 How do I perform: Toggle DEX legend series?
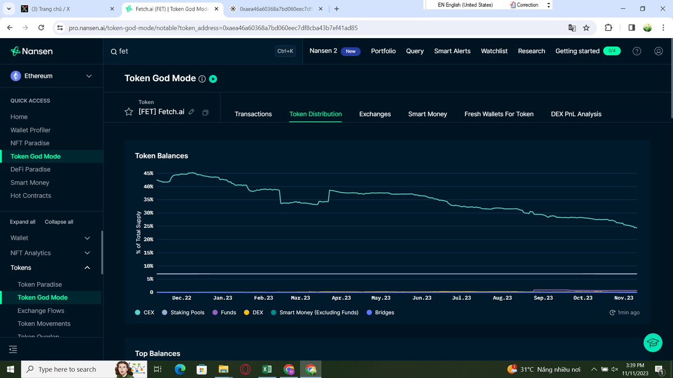[x=253, y=312]
